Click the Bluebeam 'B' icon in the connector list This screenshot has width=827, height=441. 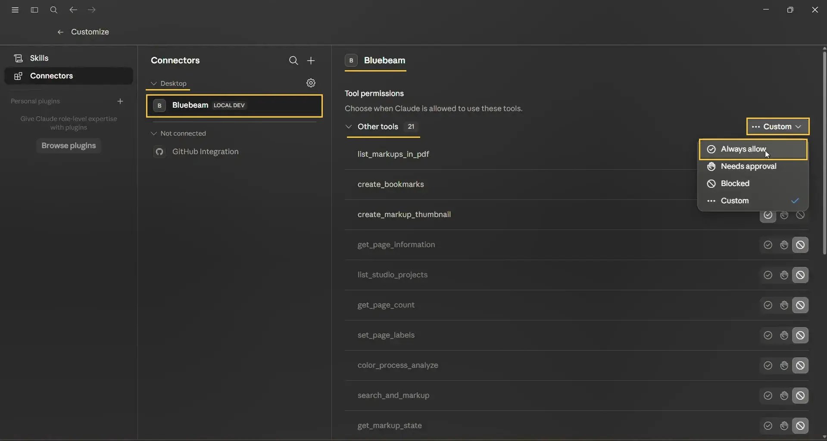159,106
